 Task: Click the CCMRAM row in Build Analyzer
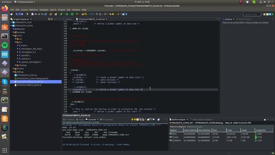221,140
